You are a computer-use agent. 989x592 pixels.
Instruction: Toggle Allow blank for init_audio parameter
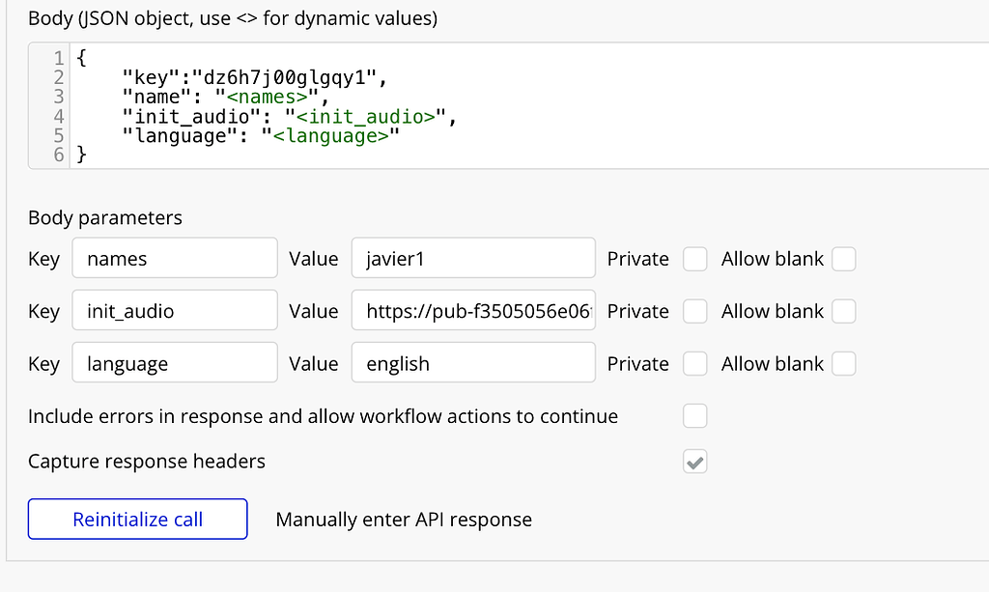844,310
